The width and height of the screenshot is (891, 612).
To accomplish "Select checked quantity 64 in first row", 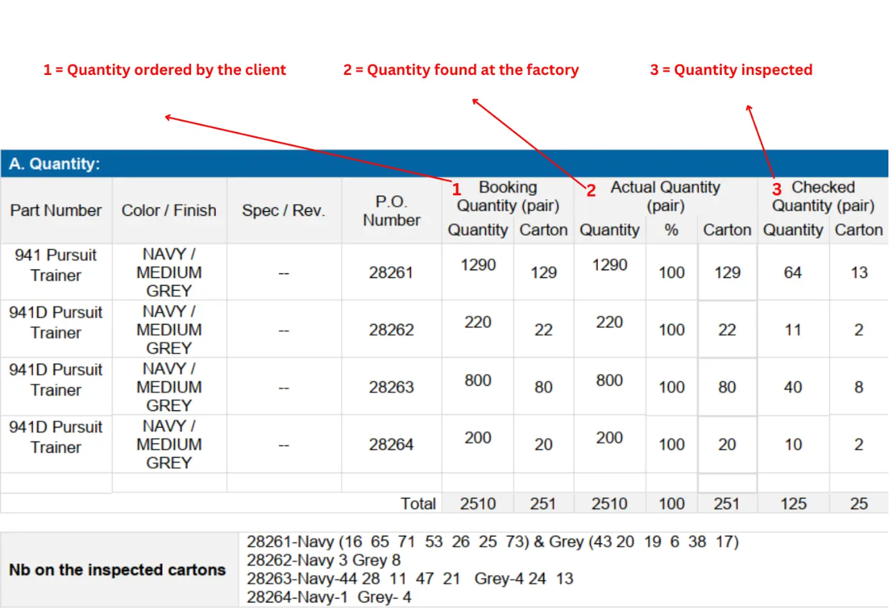I will point(793,273).
